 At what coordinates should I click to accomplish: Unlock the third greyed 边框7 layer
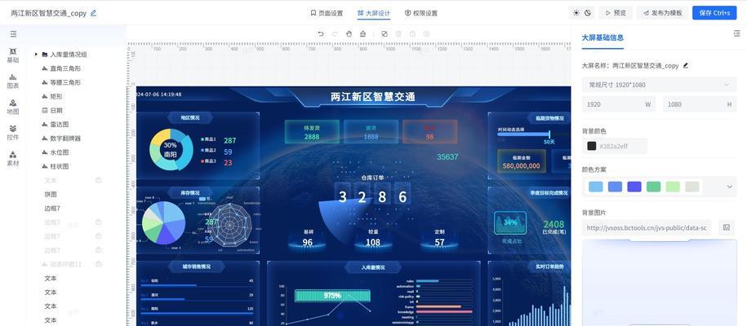point(98,250)
